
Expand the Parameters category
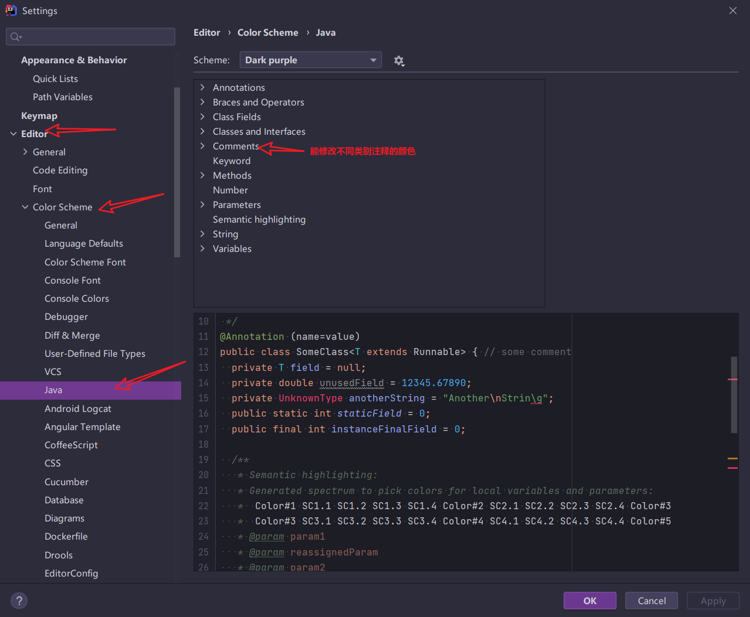tap(202, 204)
